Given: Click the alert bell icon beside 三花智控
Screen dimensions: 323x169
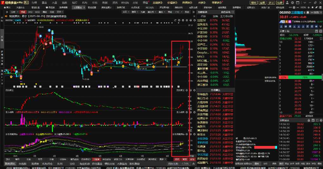Looking at the screenshot, I should [x=307, y=13].
